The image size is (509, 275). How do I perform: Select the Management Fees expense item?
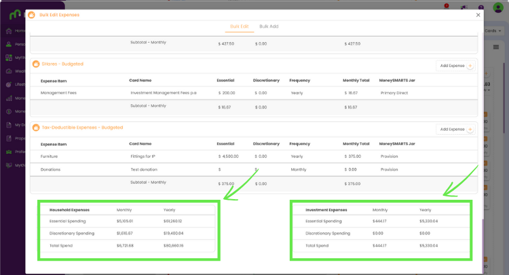point(58,93)
